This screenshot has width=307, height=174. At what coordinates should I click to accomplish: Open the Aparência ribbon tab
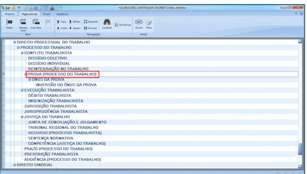click(62, 14)
